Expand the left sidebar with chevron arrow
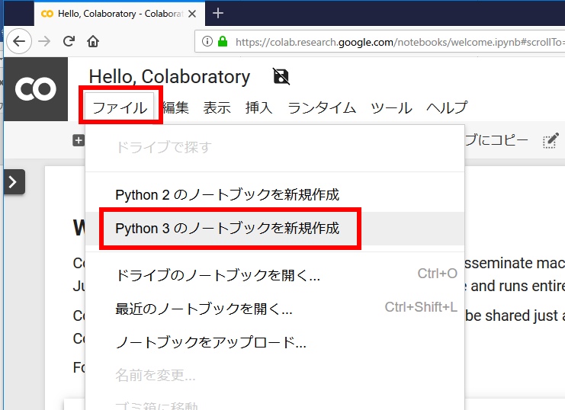The image size is (565, 410). coord(14,182)
